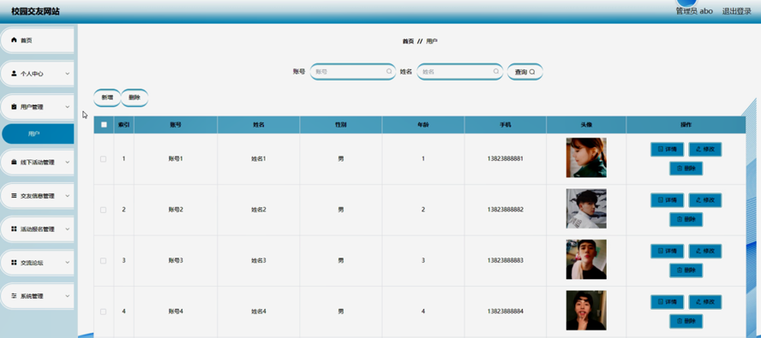Click the 姓名2 cell
This screenshot has width=761, height=338.
point(259,210)
